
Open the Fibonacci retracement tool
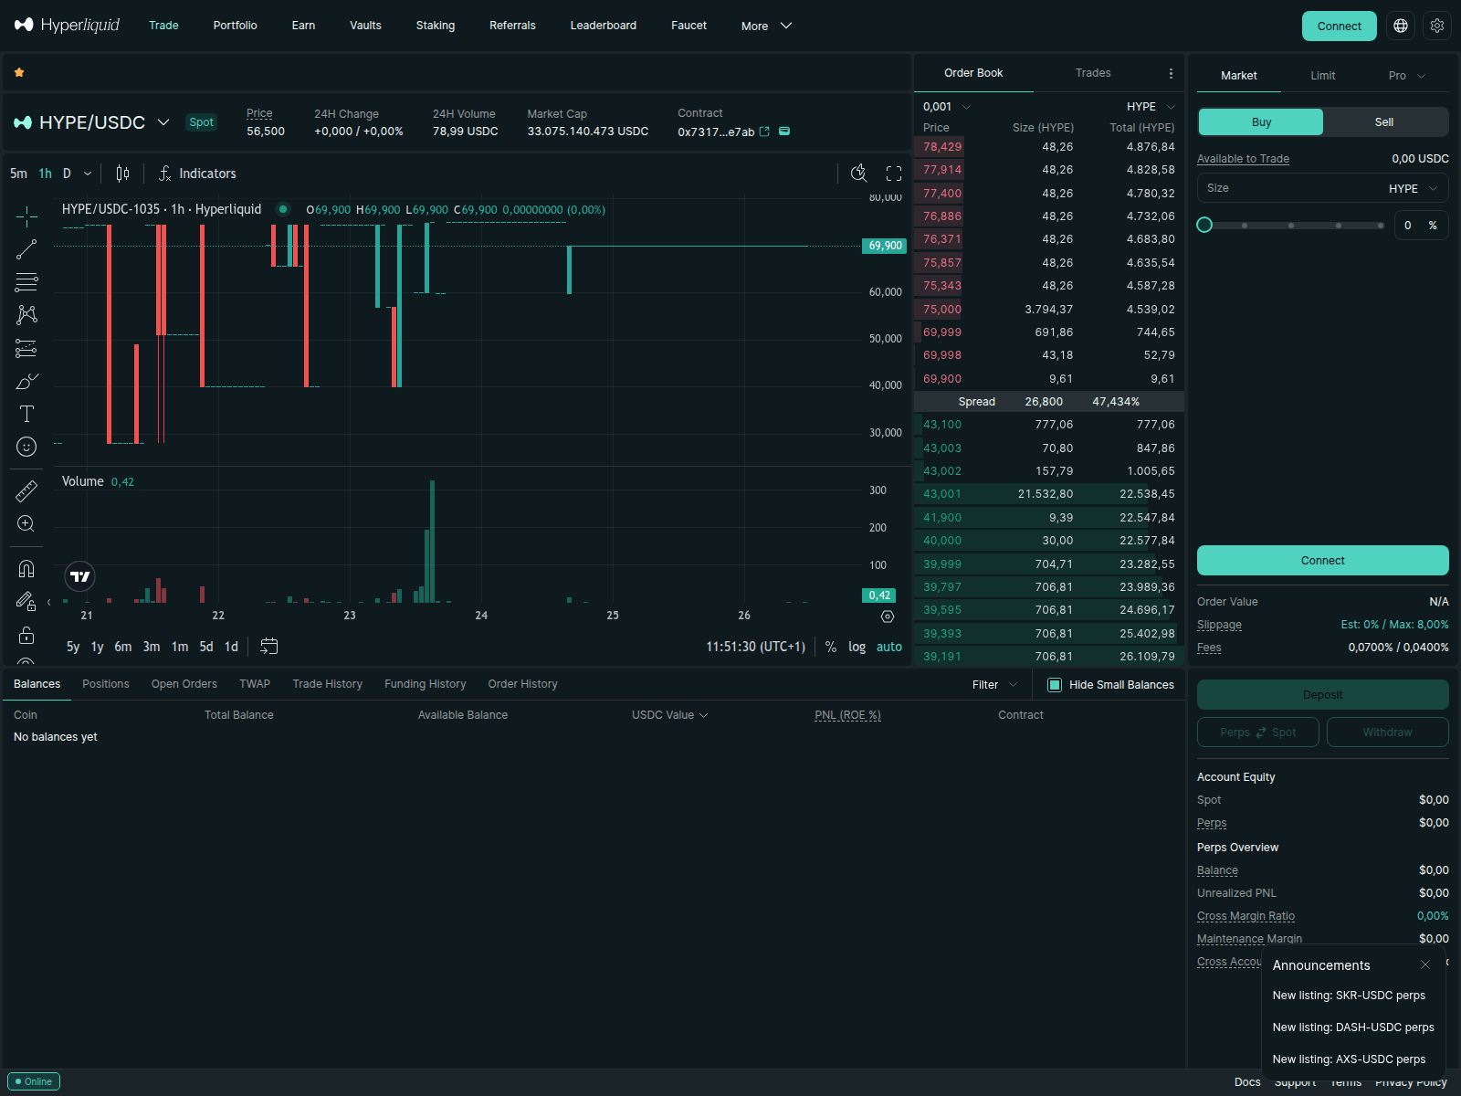point(26,282)
